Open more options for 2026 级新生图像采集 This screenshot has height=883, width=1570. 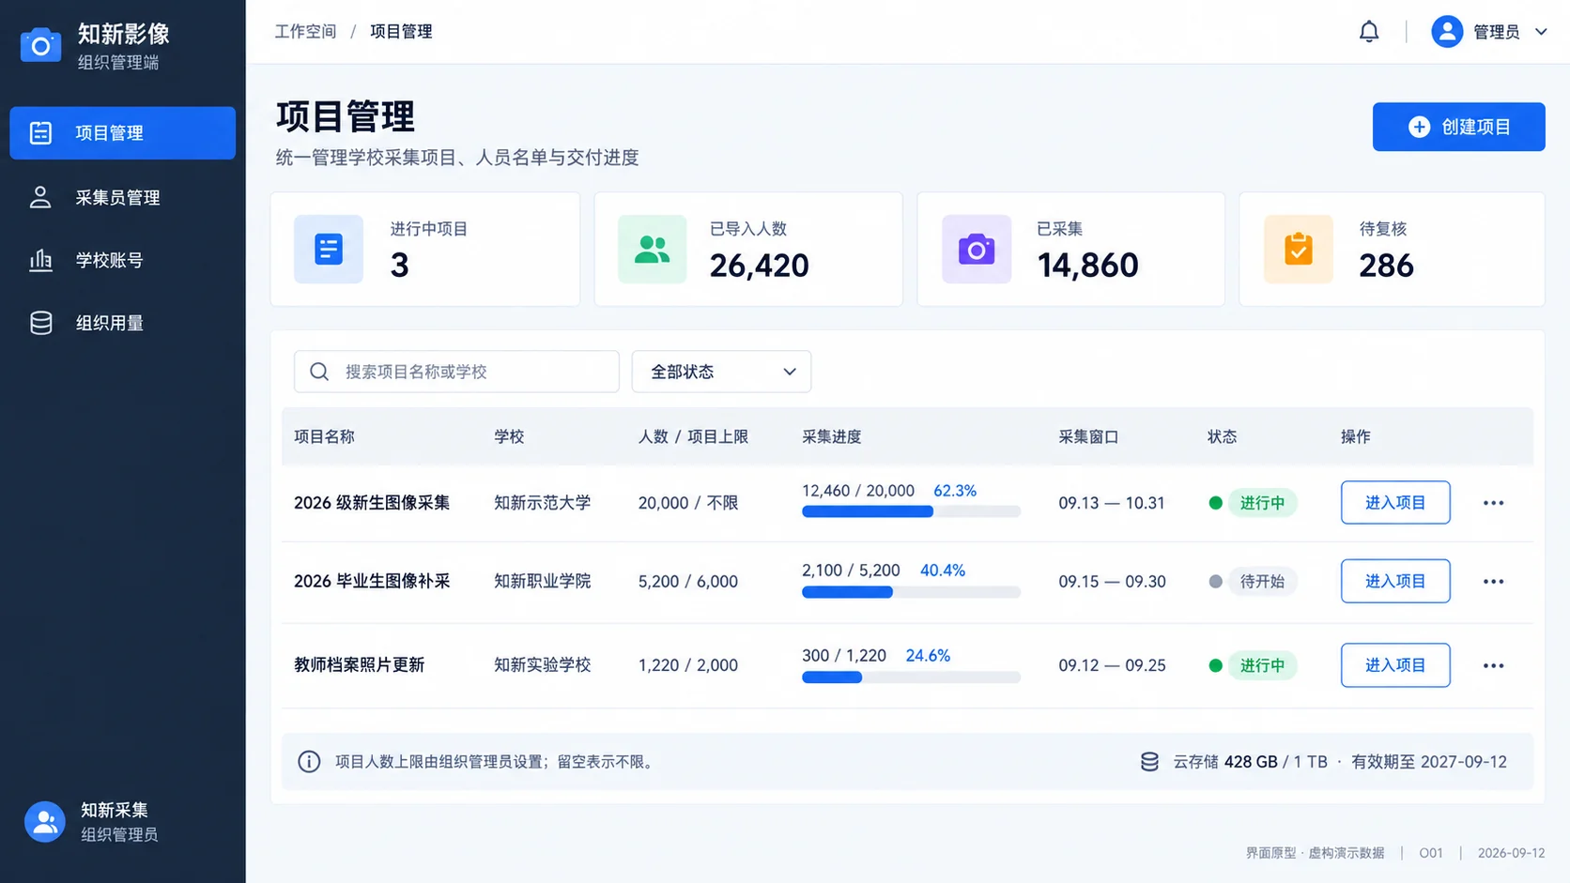1493,503
